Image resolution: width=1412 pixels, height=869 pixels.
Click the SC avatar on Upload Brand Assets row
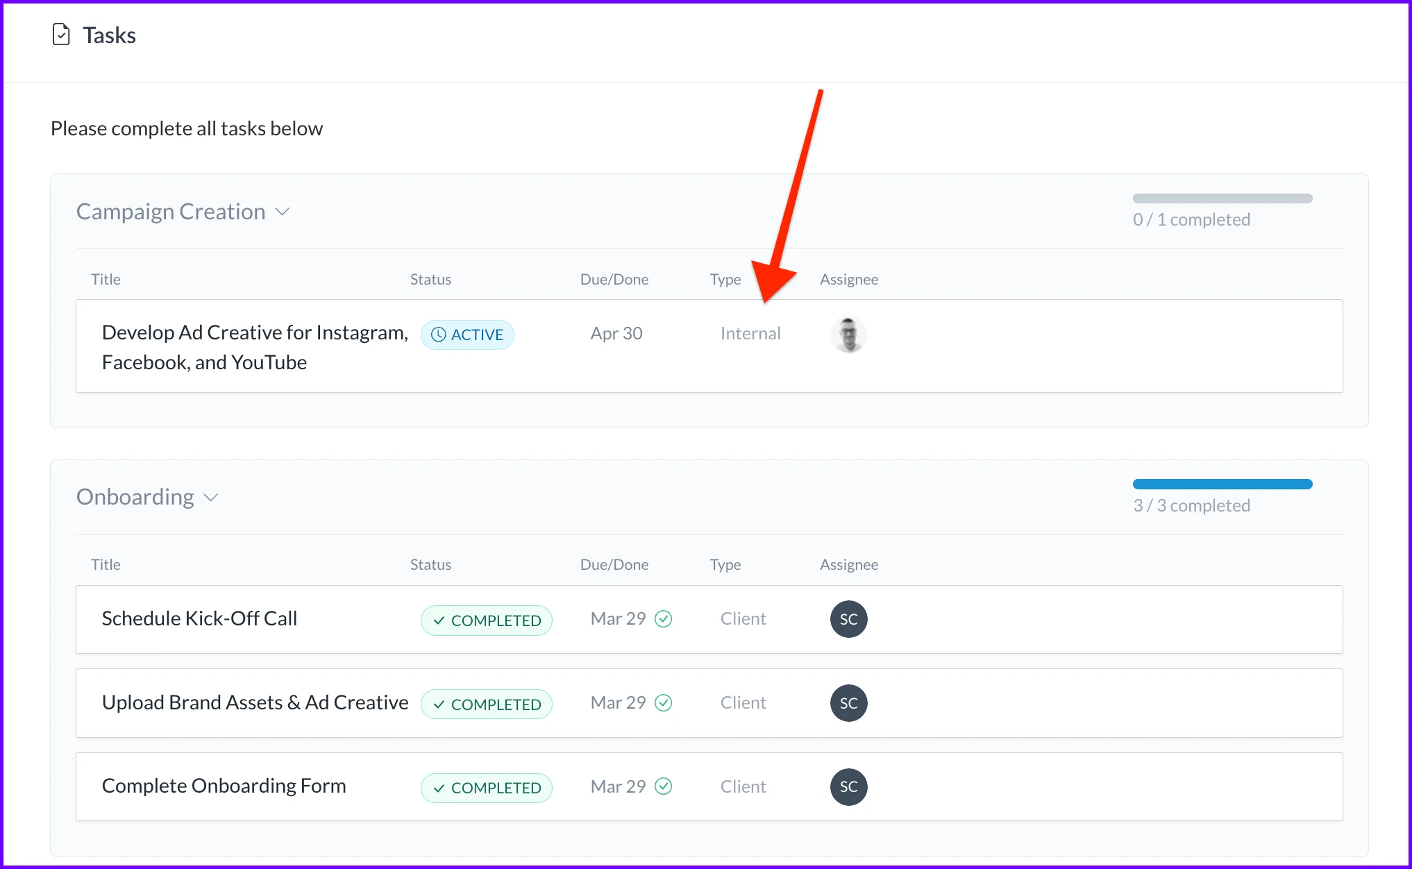[848, 703]
